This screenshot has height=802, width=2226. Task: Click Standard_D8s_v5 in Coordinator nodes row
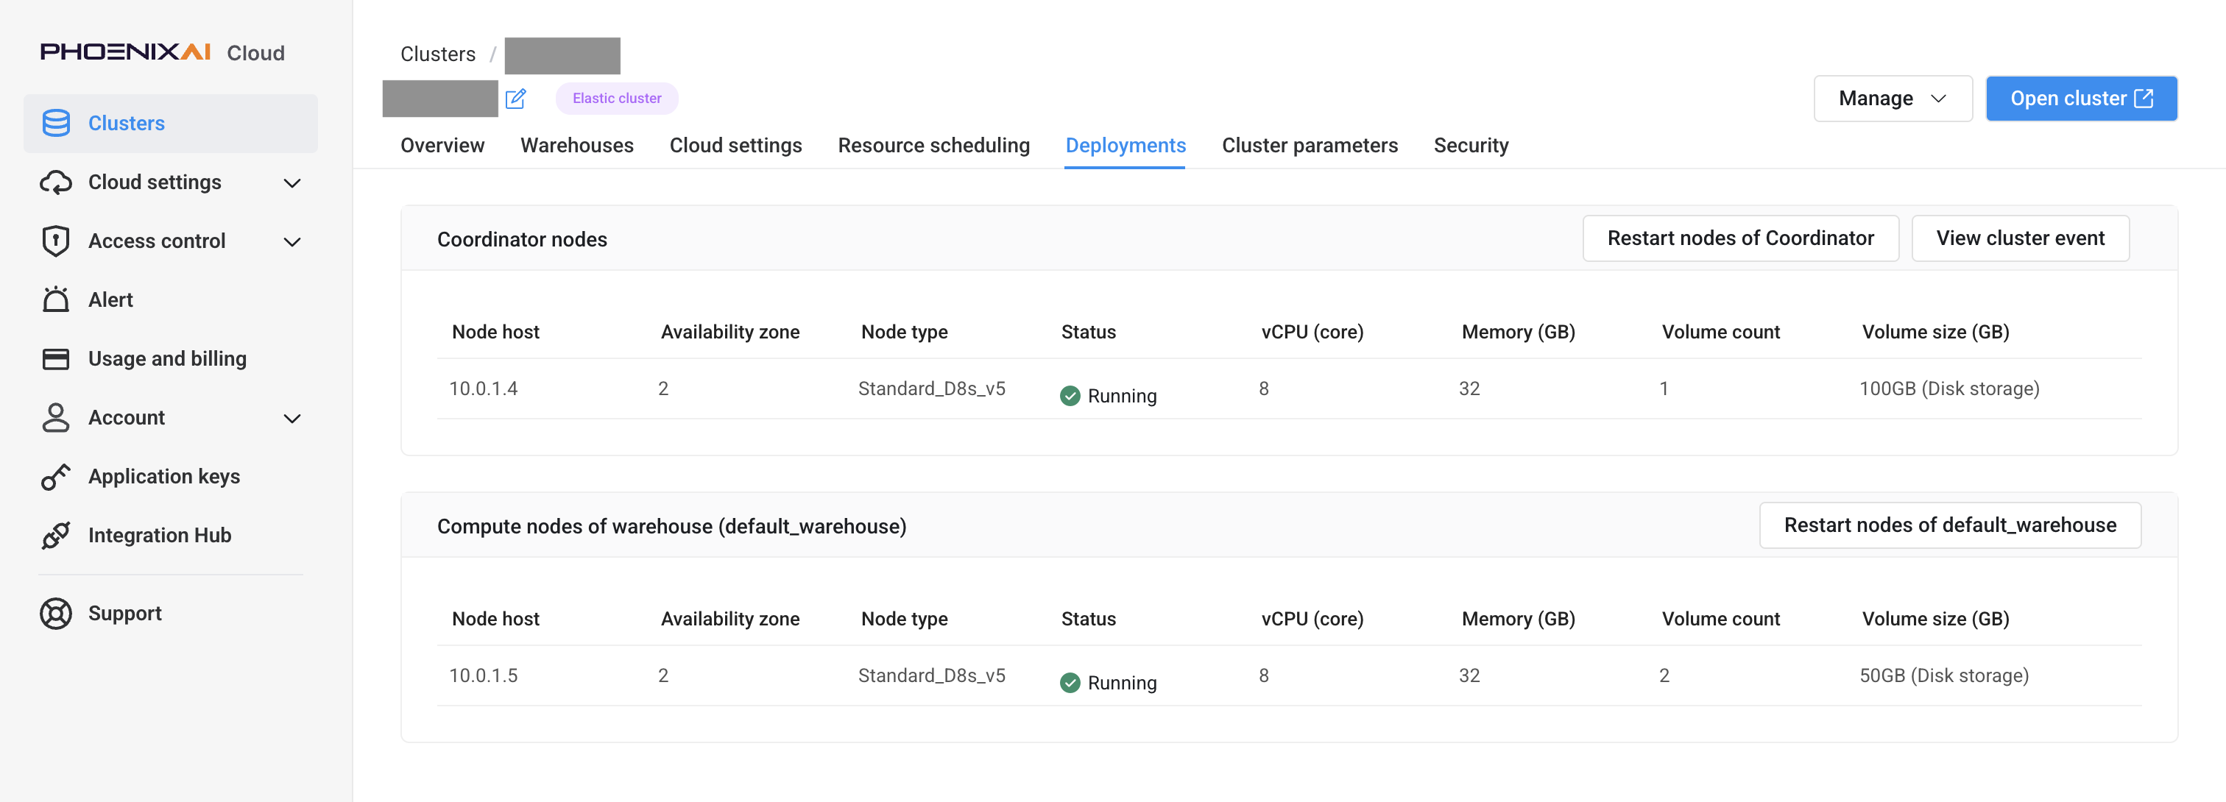coord(931,388)
